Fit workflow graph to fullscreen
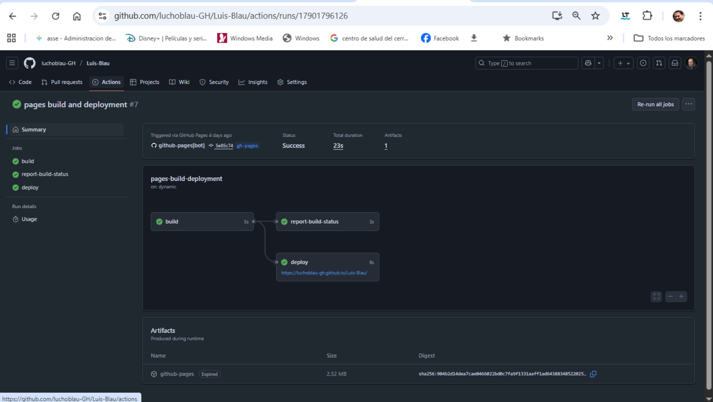This screenshot has height=402, width=713. pyautogui.click(x=656, y=297)
